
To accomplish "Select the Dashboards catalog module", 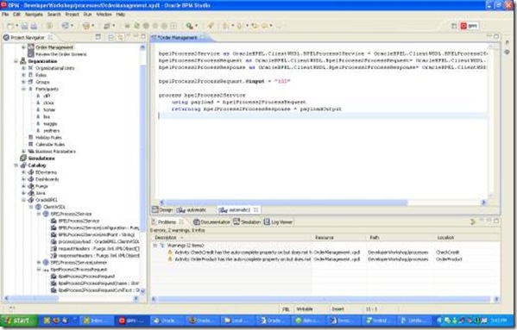I will pos(47,179).
